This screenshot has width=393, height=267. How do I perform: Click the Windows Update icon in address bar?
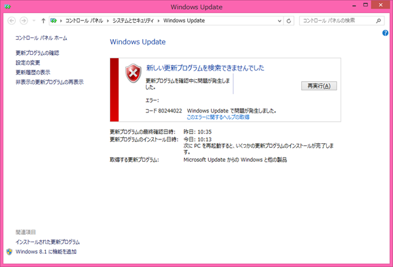point(54,21)
